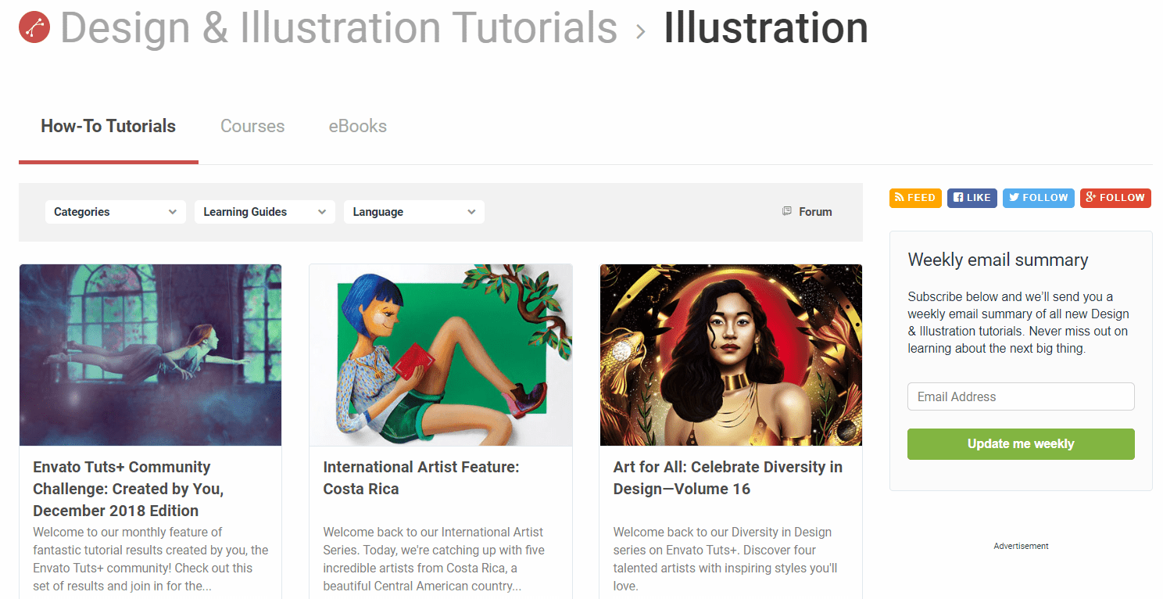Click the orange RSS Feed button

click(x=915, y=198)
